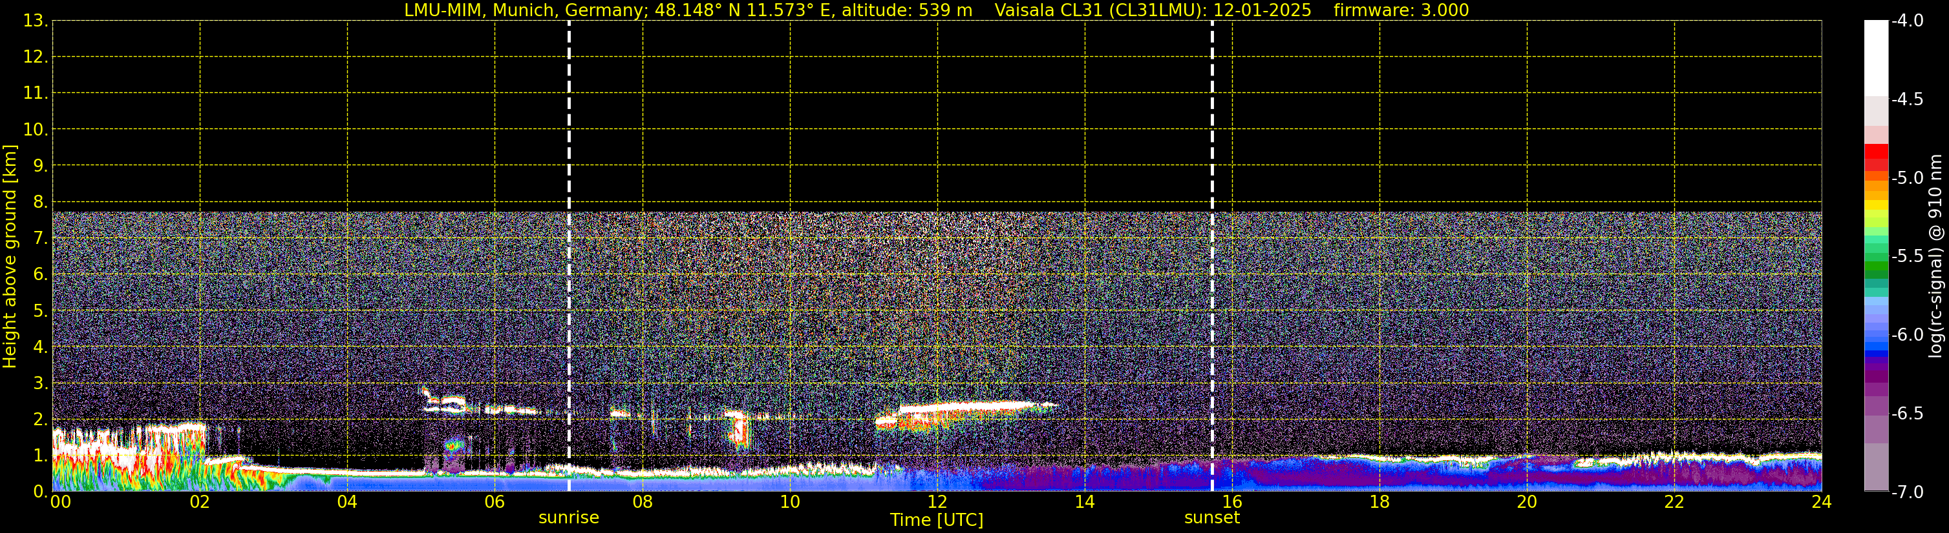The image size is (1949, 533).
Task: Click the "sunrise" label below the time axis
Action: (x=569, y=518)
